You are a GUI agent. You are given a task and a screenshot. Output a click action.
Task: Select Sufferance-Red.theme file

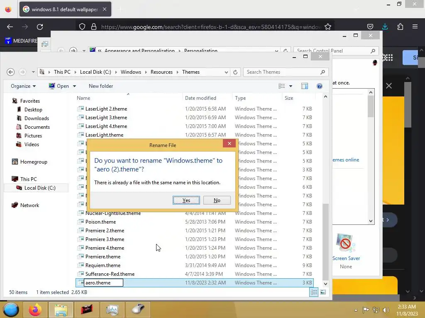(x=110, y=274)
